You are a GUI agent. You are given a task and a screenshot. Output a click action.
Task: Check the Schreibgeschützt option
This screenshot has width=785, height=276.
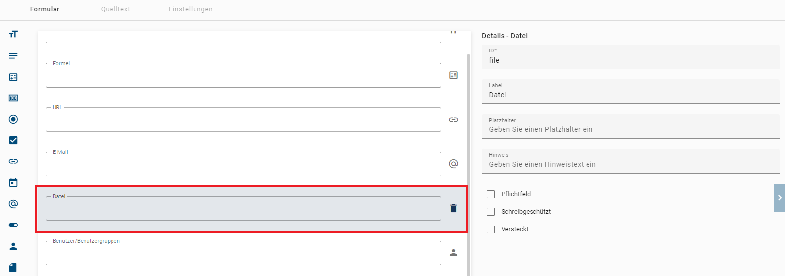[491, 212]
